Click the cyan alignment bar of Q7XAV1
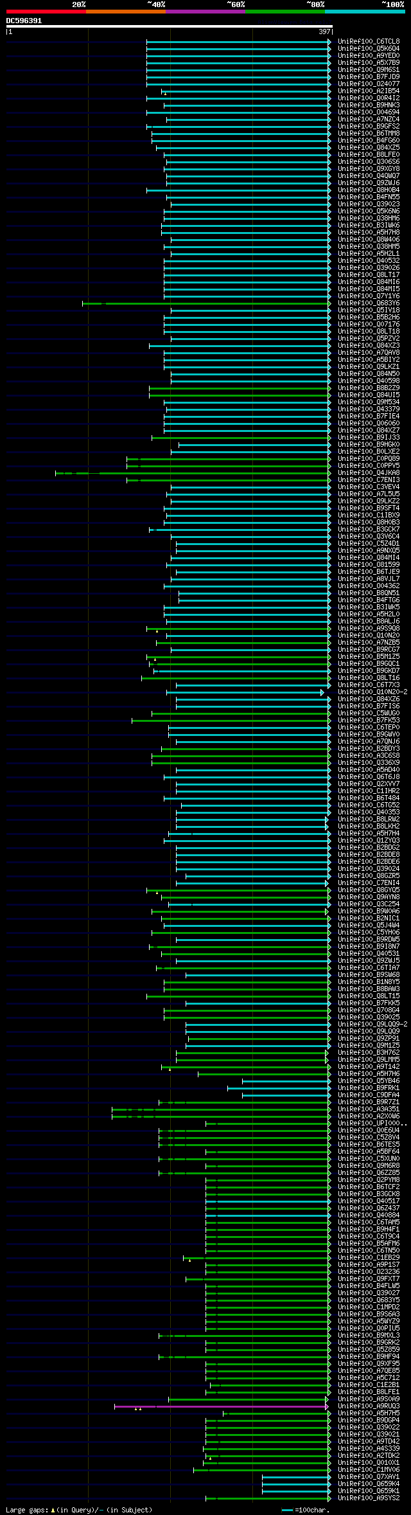The height and width of the screenshot is (1515, 411). click(296, 1477)
